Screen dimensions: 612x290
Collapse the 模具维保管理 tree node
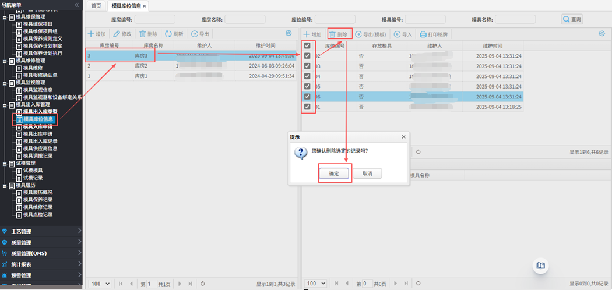coord(5,17)
